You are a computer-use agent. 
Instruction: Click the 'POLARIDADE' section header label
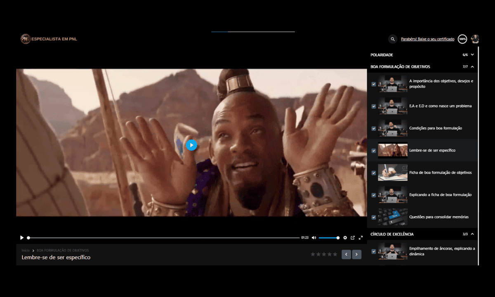click(382, 55)
